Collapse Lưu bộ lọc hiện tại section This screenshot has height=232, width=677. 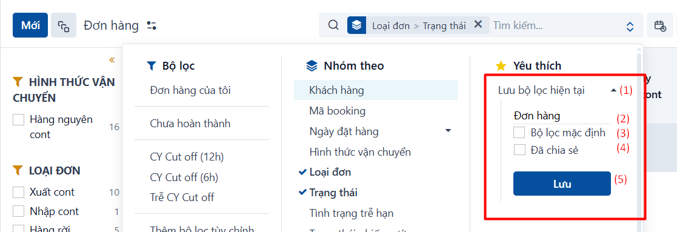tap(613, 90)
